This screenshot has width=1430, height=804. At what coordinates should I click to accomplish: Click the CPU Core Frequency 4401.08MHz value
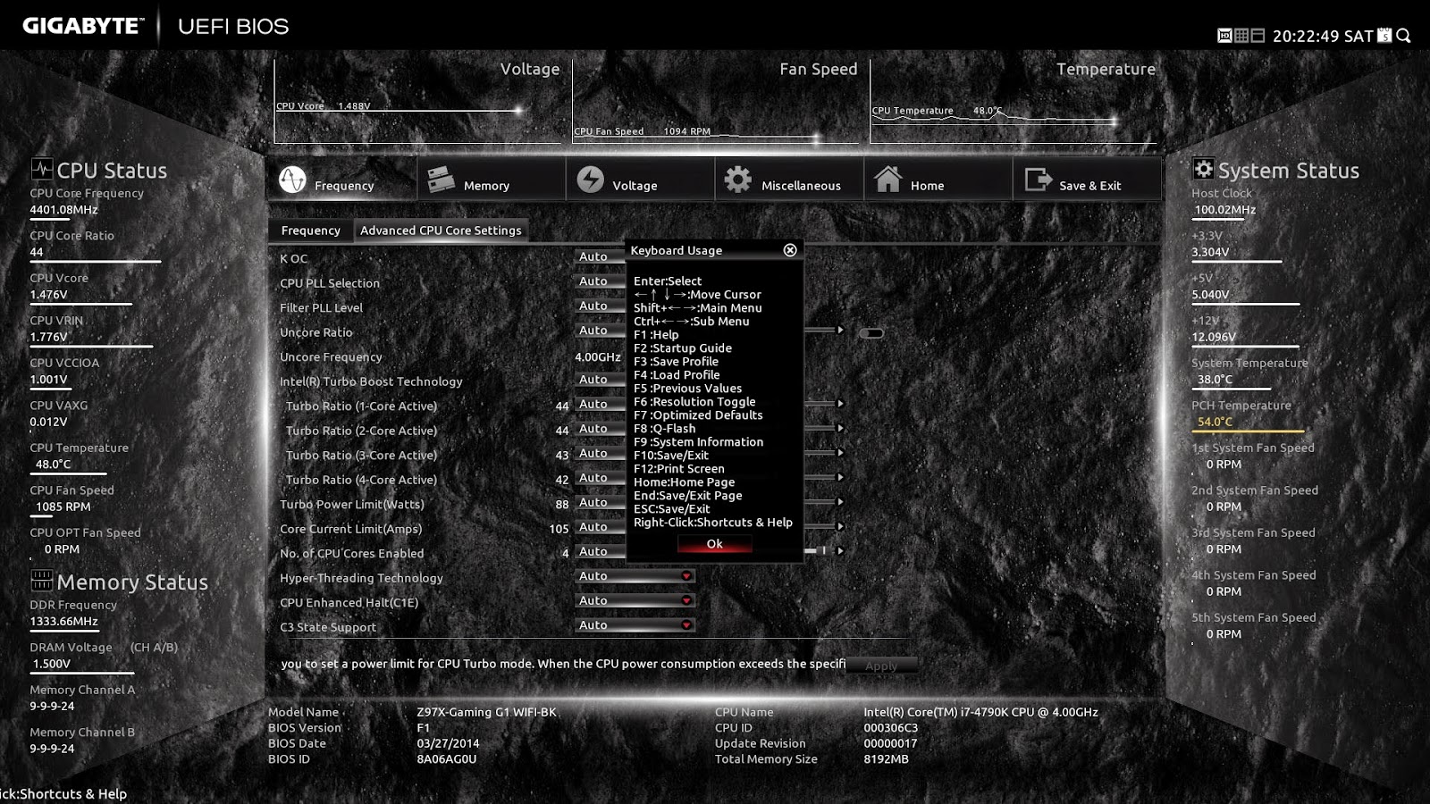[63, 210]
